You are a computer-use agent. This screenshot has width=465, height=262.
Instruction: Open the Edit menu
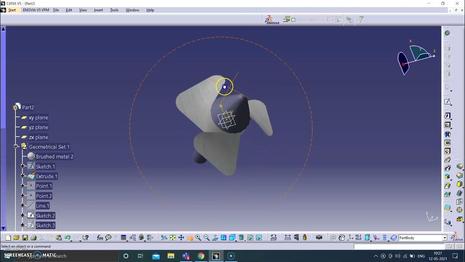[69, 10]
